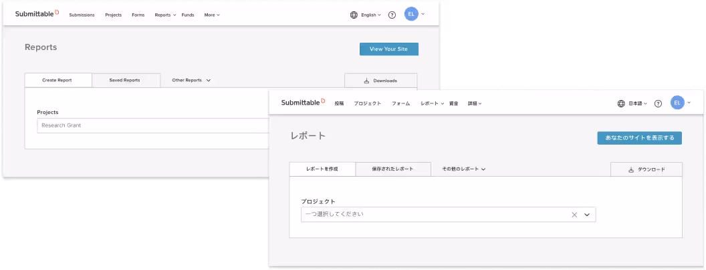Image resolution: width=706 pixels, height=270 pixels.
Task: Click the download icon beside ダウンロード
Action: pyautogui.click(x=631, y=170)
